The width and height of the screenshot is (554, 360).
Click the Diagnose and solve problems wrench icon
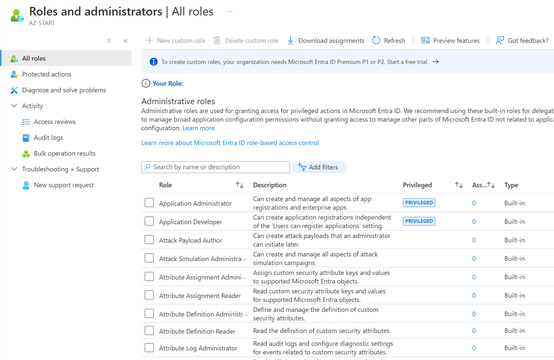14,90
